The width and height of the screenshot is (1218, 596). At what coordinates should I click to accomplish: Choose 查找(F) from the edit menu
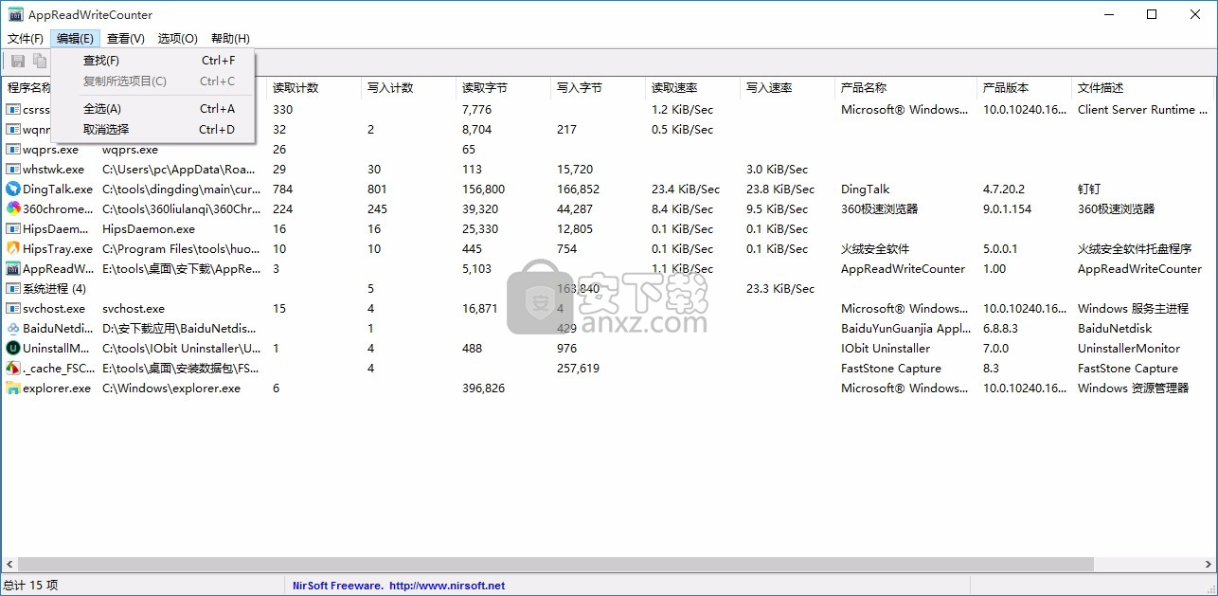click(x=152, y=61)
